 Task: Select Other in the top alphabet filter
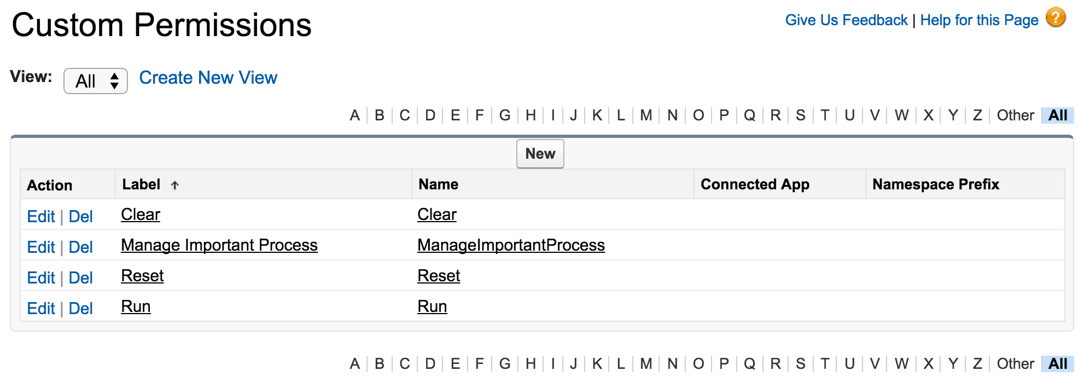coord(1015,115)
